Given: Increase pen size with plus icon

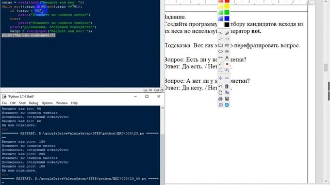Looking at the screenshot, I should pyautogui.click(x=220, y=78).
